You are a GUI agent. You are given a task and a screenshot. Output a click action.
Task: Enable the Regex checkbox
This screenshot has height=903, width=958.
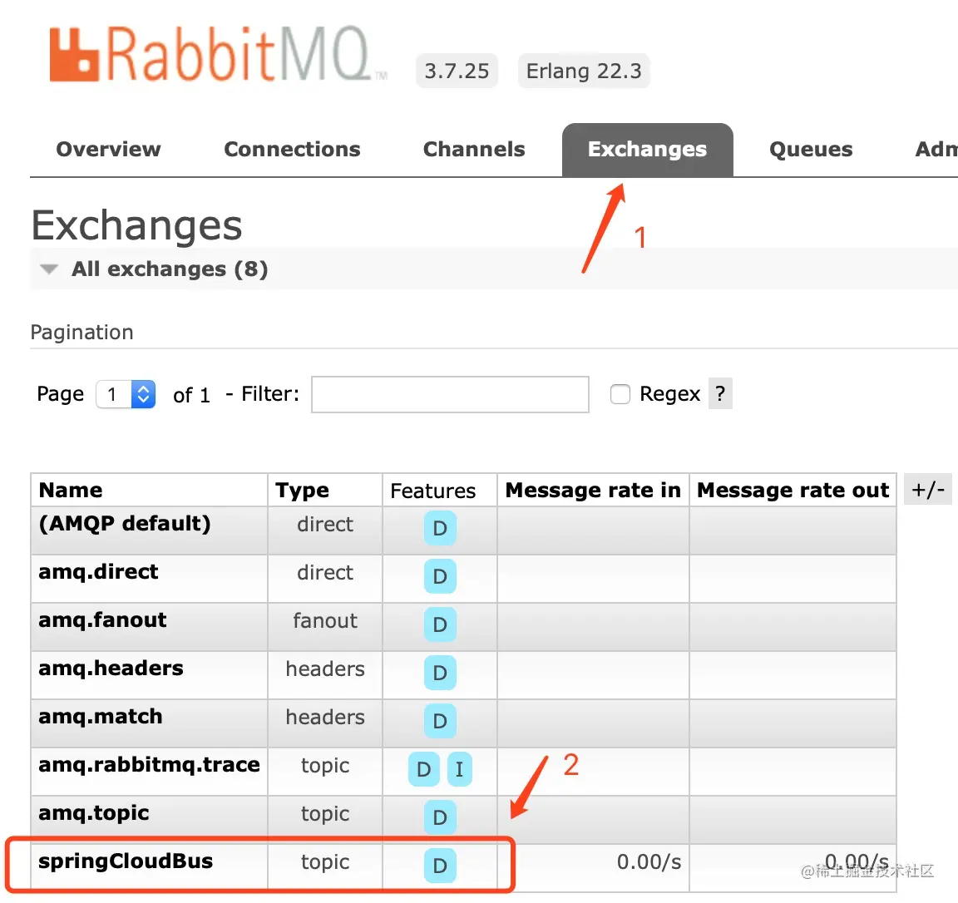pyautogui.click(x=620, y=394)
